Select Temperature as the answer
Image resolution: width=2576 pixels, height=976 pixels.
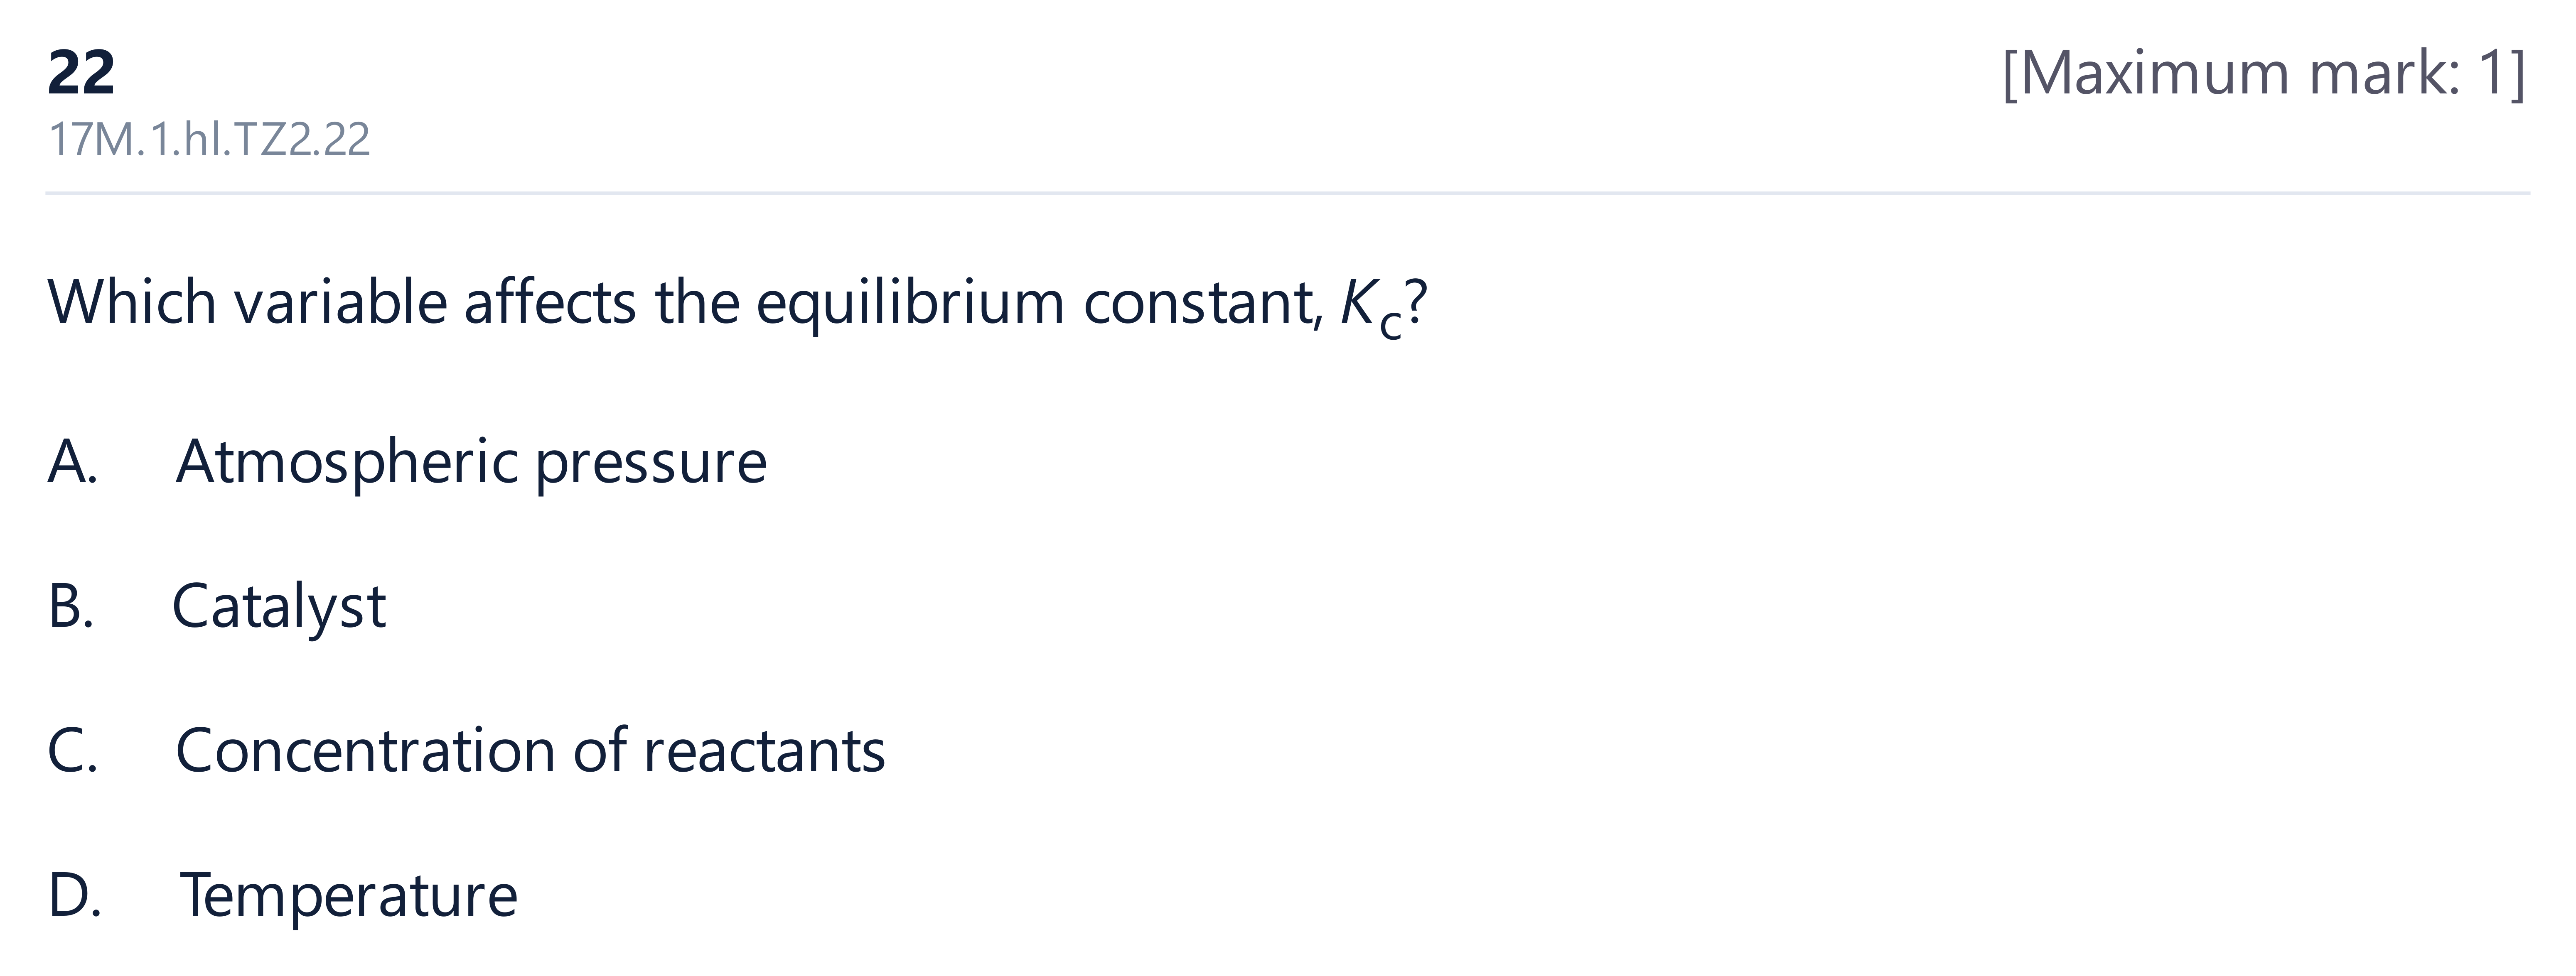(x=349, y=896)
